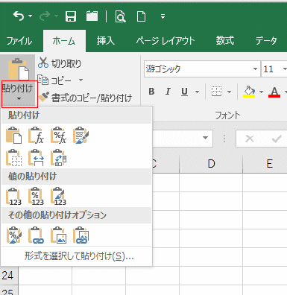287x295 pixels.
Task: Select keep source formatting paste icon
Action: coord(81,136)
